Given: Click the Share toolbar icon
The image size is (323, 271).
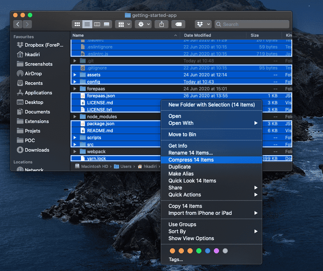Looking at the screenshot, I should tap(162, 24).
